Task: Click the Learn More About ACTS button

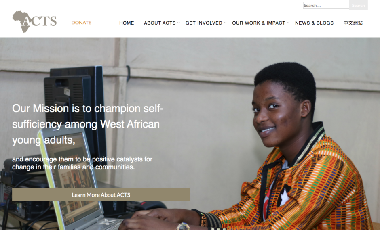Action: (101, 194)
